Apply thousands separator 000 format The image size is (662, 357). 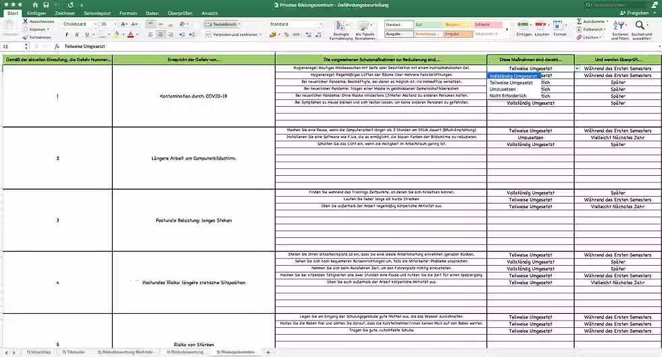[297, 34]
